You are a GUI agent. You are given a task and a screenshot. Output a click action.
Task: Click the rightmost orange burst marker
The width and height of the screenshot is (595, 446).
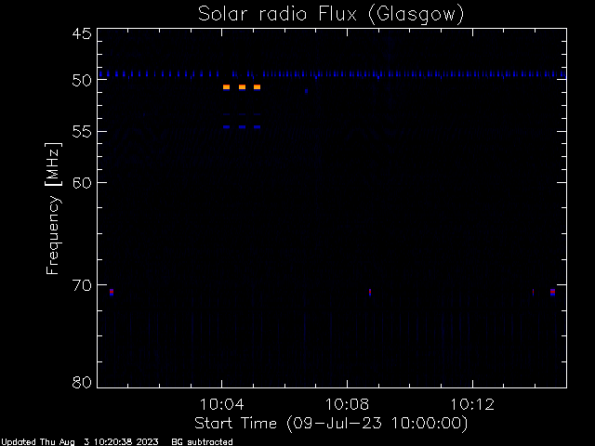pos(257,87)
